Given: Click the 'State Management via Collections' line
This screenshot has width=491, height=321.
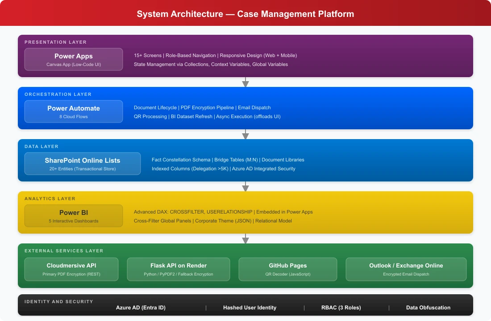Looking at the screenshot, I should point(211,65).
